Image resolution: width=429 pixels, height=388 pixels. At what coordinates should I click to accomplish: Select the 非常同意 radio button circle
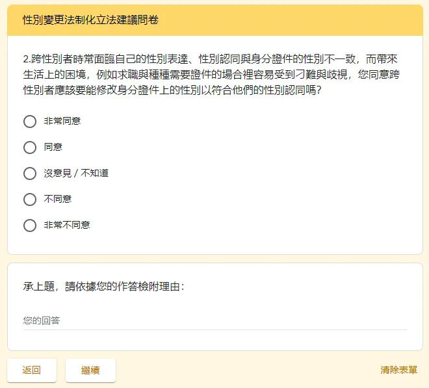point(30,122)
